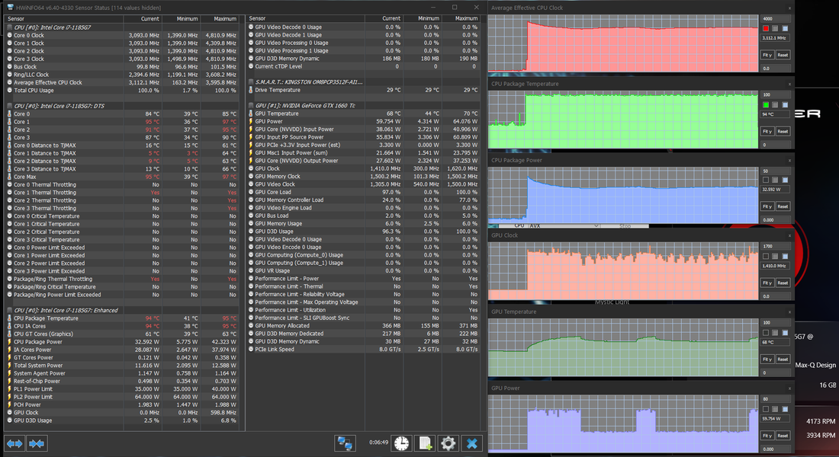
Task: Click the 4000 maximum field in CPU Clock graph
Action: 776,19
